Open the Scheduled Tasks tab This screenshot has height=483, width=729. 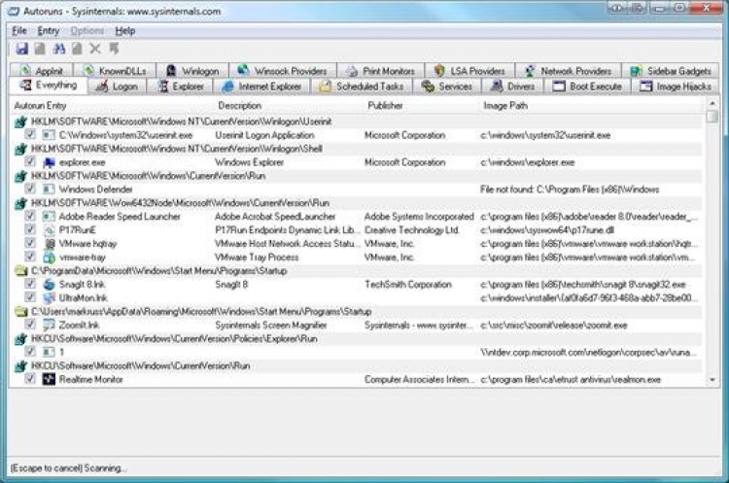(x=362, y=86)
